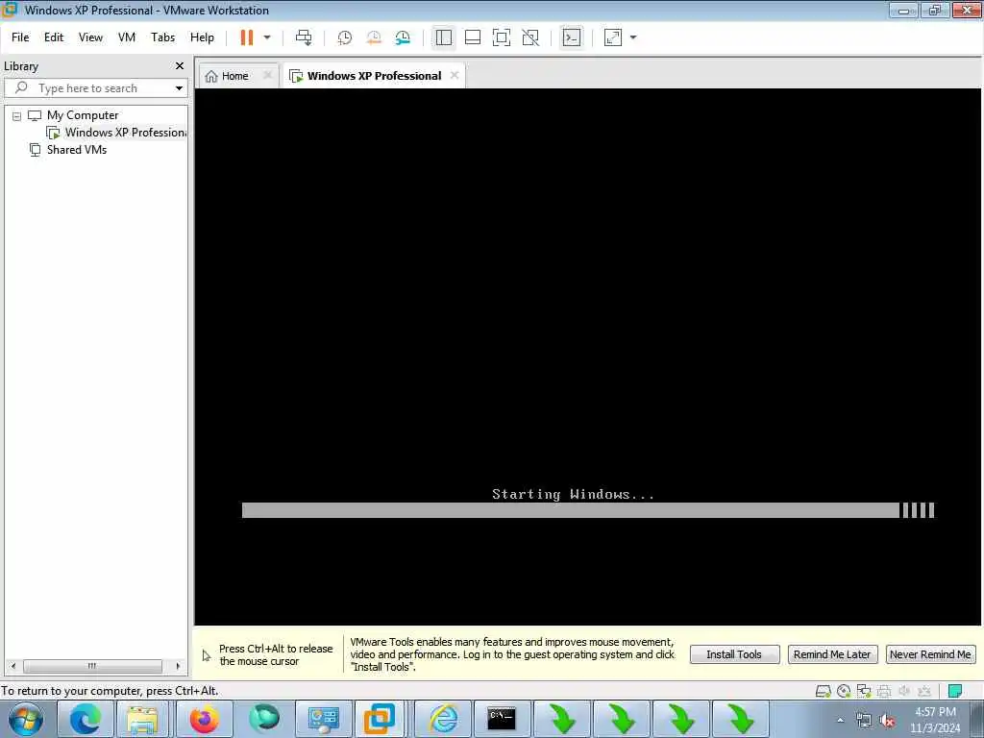This screenshot has width=984, height=738.
Task: Open the control panel taskbar icon
Action: pos(323,719)
